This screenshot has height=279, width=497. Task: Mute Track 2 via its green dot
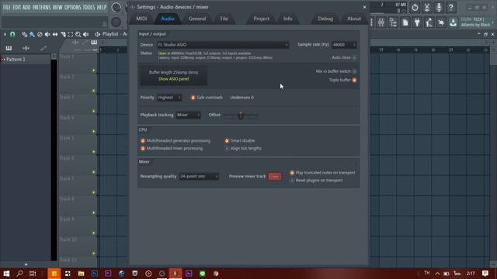(x=93, y=91)
